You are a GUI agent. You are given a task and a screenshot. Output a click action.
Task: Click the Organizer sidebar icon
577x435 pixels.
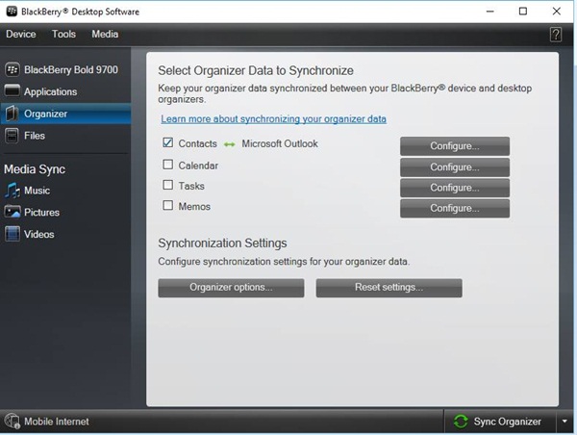click(x=13, y=114)
